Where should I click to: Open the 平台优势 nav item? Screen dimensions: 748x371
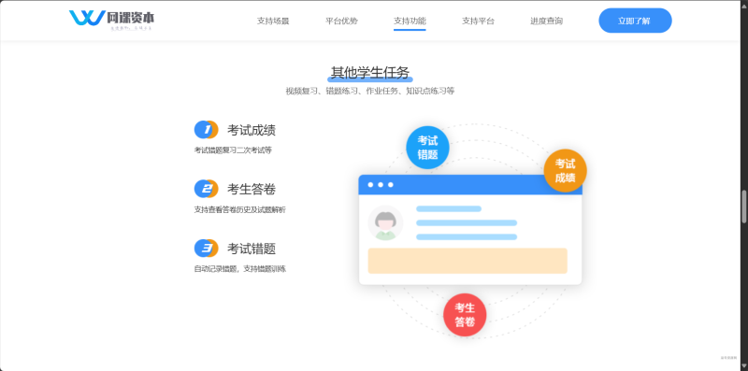pos(341,21)
